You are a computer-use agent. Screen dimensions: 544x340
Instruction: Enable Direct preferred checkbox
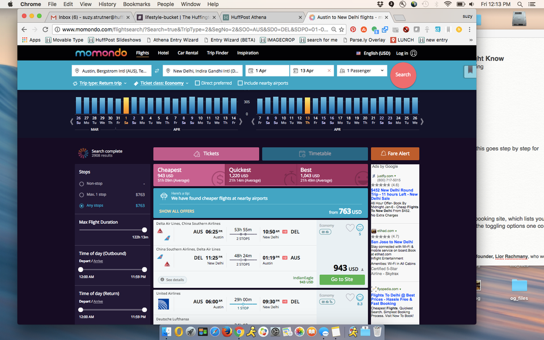pyautogui.click(x=197, y=83)
